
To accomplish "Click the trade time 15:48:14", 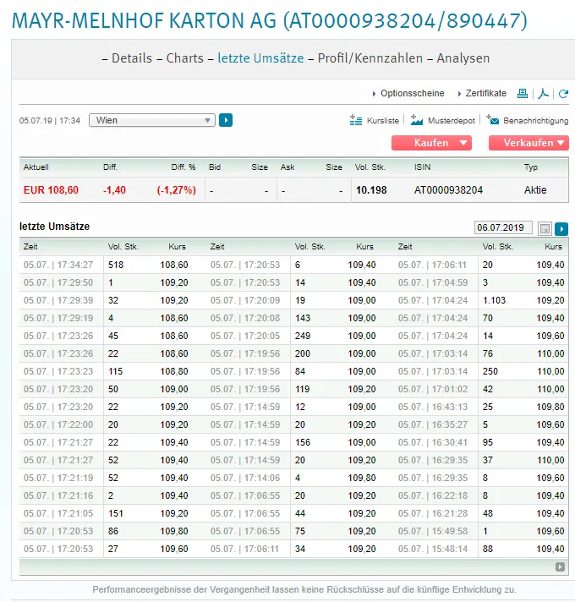I will tap(433, 549).
